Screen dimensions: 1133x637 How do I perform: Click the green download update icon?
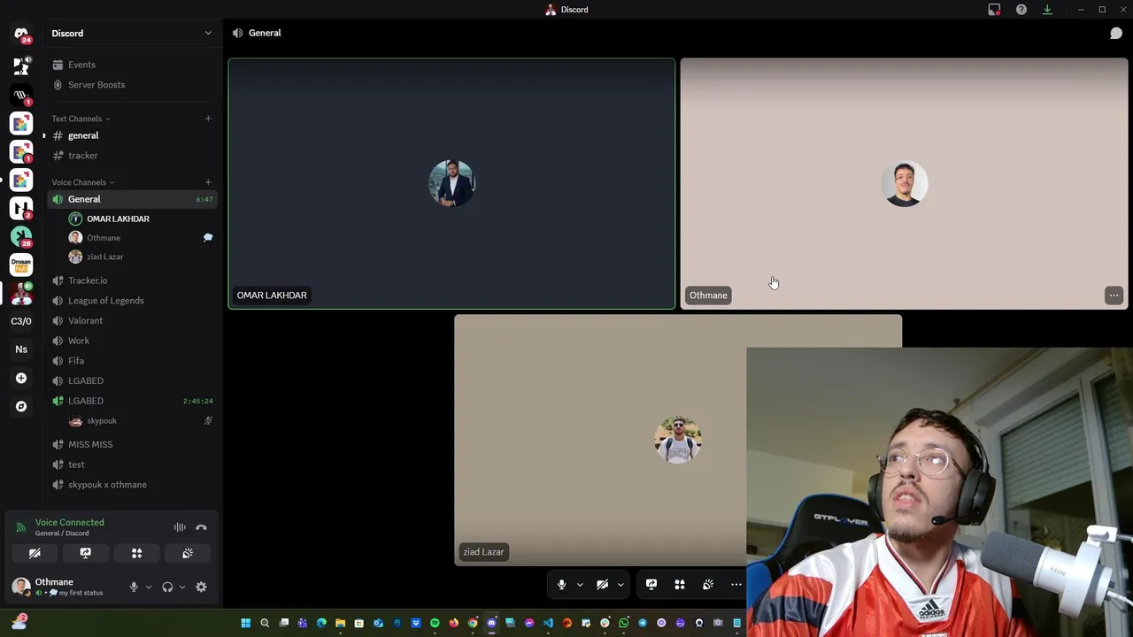pos(1047,10)
